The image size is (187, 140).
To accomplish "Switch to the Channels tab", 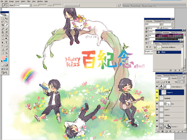I will pos(167,75).
